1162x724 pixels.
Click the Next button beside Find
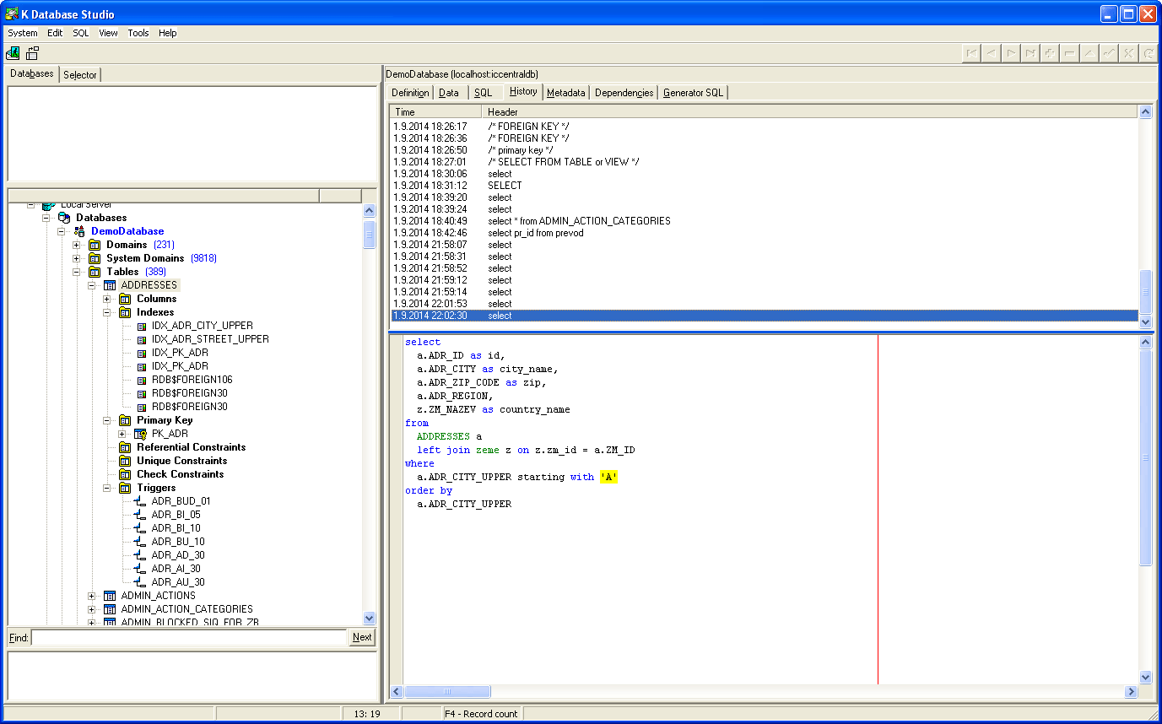362,637
